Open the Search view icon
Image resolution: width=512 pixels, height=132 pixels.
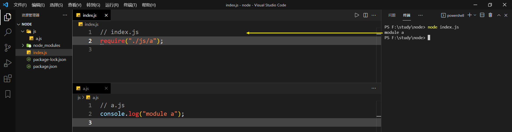[x=8, y=32]
